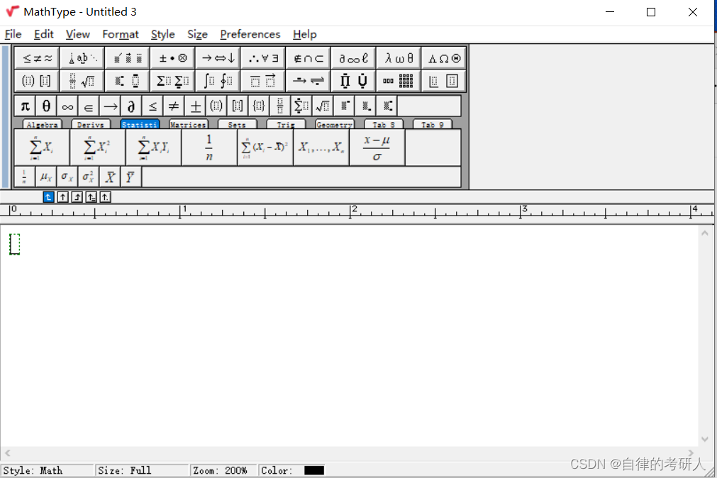This screenshot has width=717, height=478.
Task: Open the products and set theory templates palette
Action: coord(353,81)
